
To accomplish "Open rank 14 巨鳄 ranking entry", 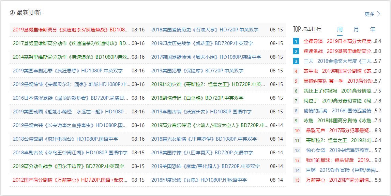I will 343,170.
